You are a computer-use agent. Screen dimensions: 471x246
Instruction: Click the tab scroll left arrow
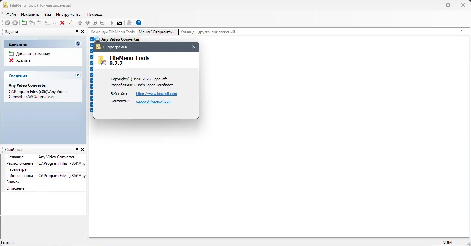pos(462,31)
